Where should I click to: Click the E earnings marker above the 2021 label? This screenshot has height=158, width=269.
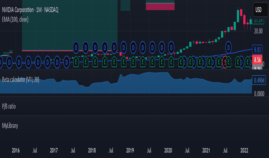coord(209,62)
